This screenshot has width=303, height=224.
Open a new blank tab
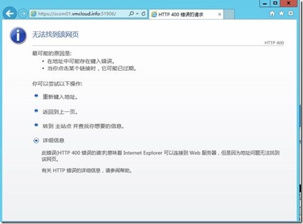click(x=229, y=15)
